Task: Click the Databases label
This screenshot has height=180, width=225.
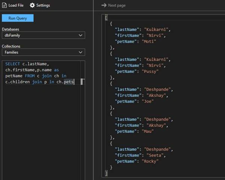Action: coord(10,29)
